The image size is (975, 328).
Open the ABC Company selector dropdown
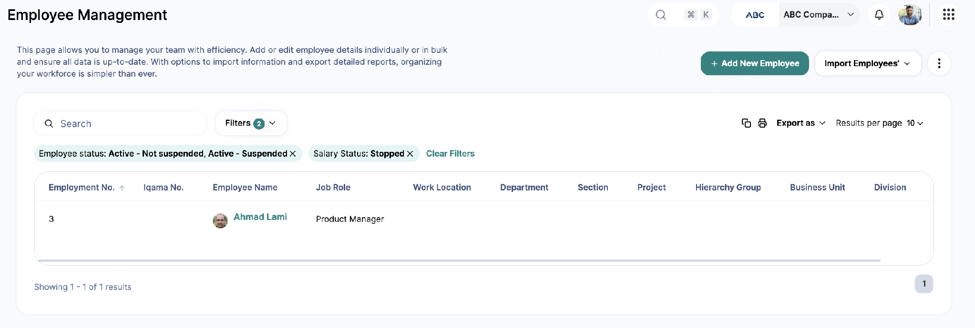click(x=819, y=15)
